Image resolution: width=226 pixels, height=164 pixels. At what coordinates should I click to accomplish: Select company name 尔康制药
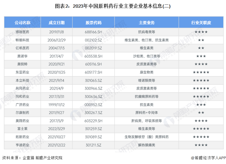(22, 113)
